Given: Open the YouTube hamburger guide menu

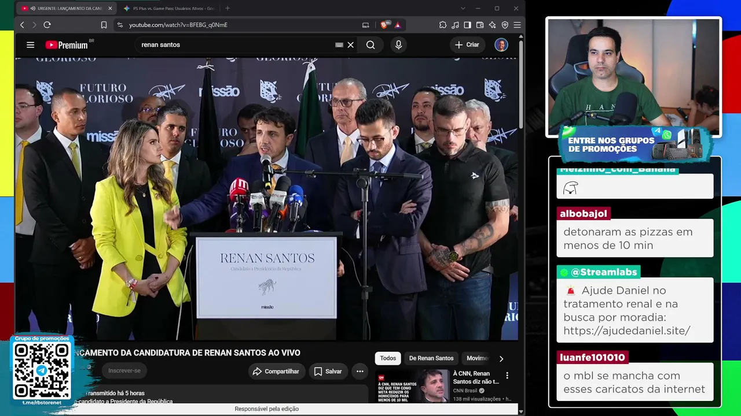Looking at the screenshot, I should coord(30,44).
